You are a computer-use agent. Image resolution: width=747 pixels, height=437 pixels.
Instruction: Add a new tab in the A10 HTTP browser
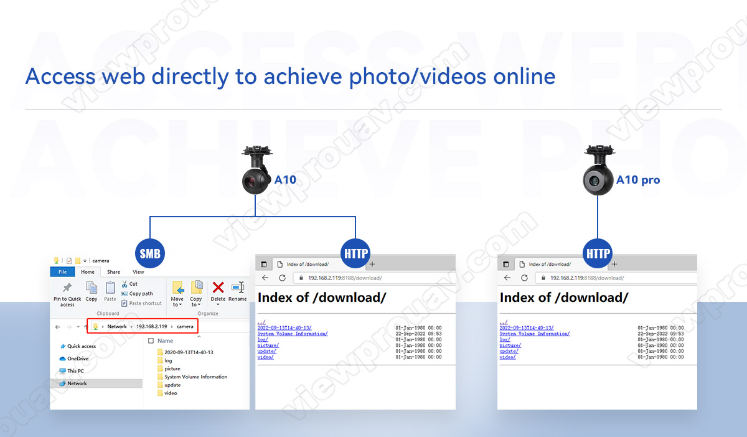click(x=373, y=264)
